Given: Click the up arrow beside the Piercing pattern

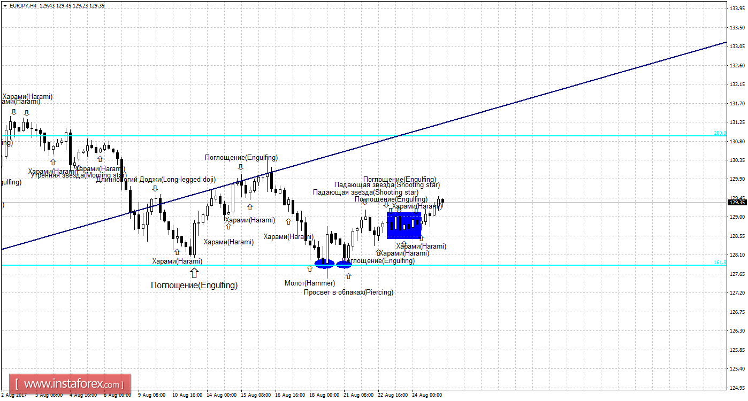Looking at the screenshot, I should (348, 276).
